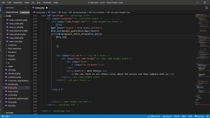Viewport: 210px width, 118px height.
Task: Open the Edit menu
Action: [x=9, y=3]
